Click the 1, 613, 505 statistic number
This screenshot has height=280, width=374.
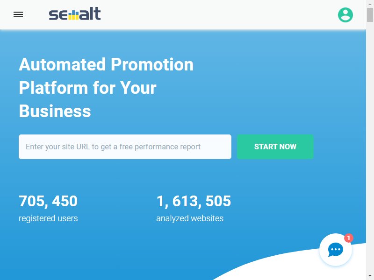tap(194, 201)
